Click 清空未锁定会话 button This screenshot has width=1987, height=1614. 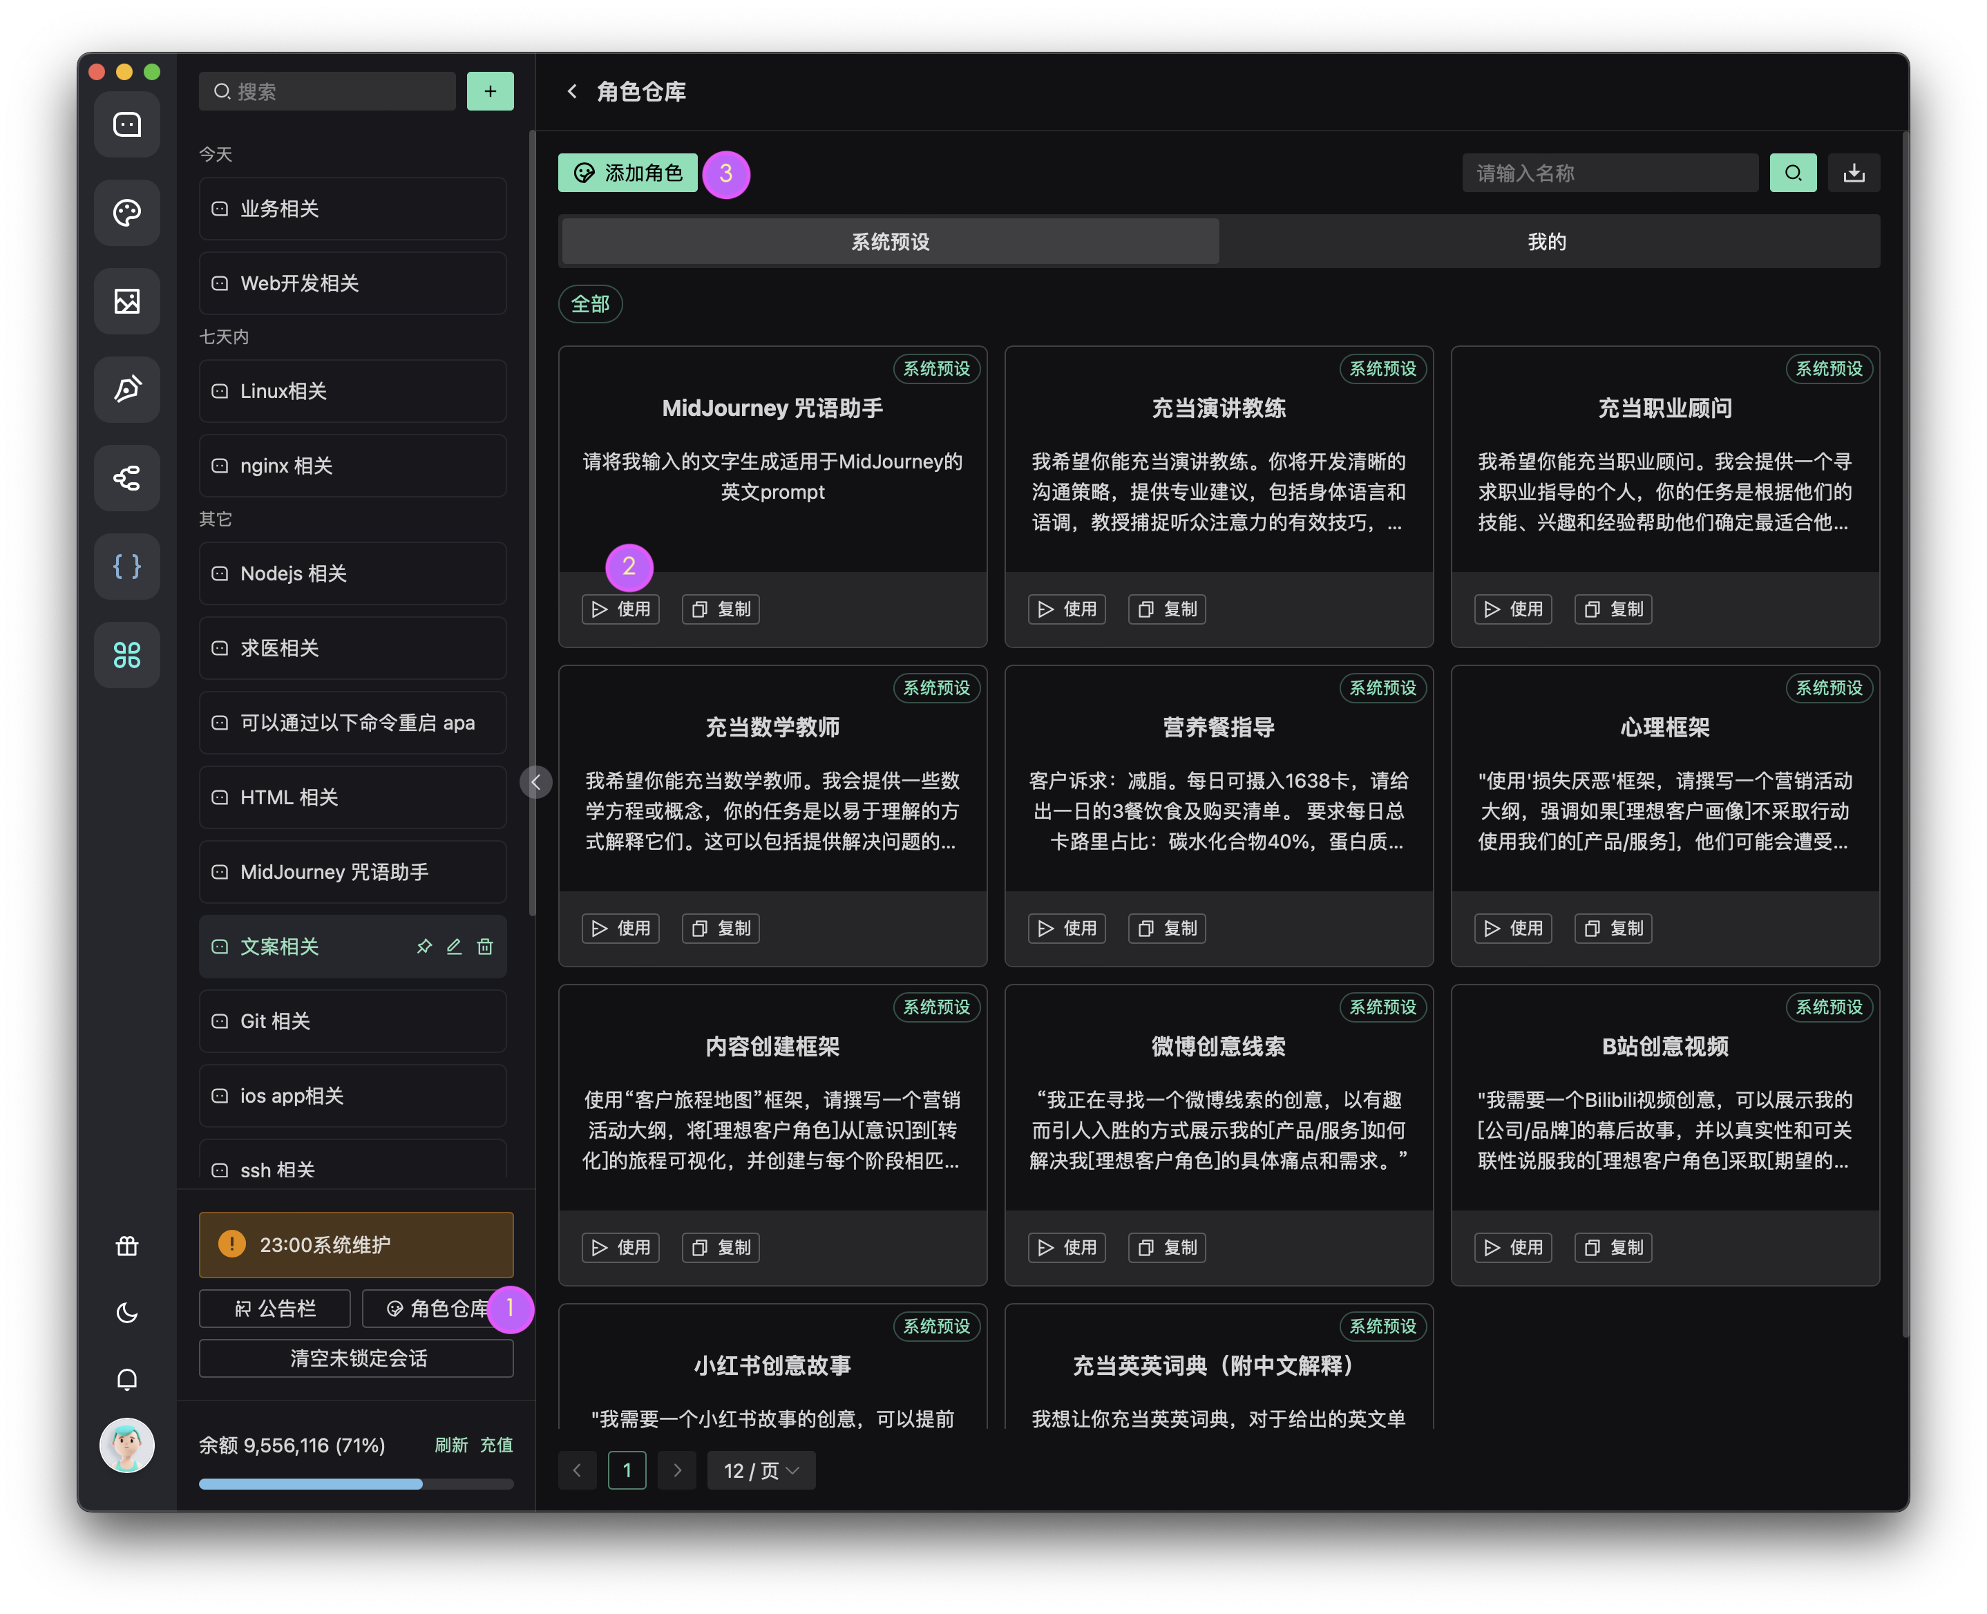pyautogui.click(x=356, y=1358)
